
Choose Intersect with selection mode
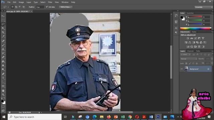(x=24, y=7)
